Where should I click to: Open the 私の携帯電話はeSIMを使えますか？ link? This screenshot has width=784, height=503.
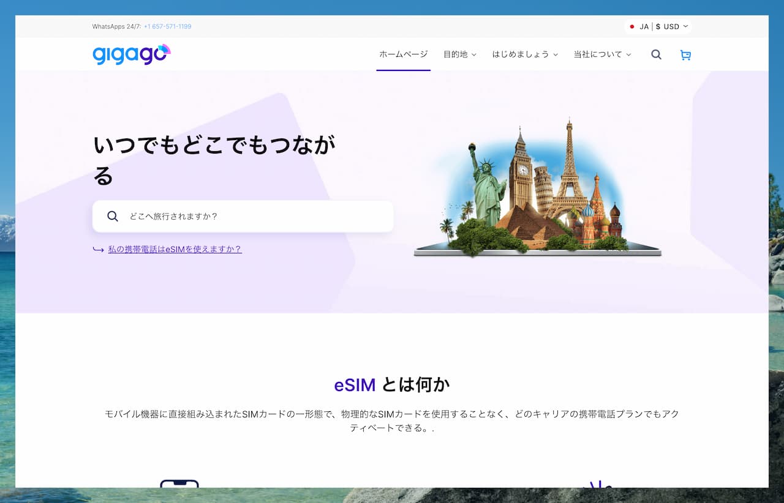click(x=175, y=249)
